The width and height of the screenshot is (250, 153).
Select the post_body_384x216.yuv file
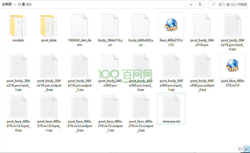(x=202, y=26)
